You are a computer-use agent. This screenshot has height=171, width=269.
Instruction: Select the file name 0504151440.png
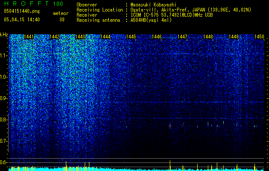[22, 11]
